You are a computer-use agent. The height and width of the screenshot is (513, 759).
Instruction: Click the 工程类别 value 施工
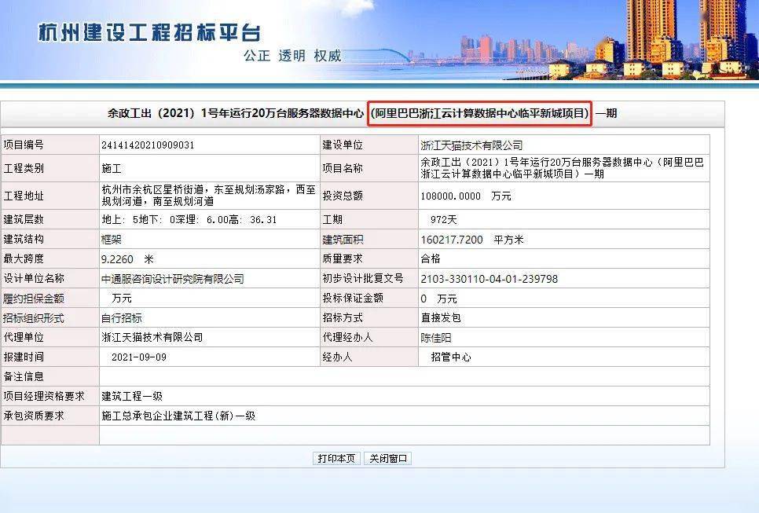112,168
